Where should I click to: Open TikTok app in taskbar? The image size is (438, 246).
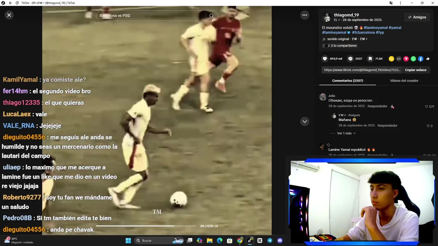tap(250, 241)
